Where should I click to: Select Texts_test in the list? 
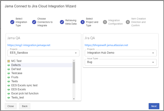(x=17, y=98)
